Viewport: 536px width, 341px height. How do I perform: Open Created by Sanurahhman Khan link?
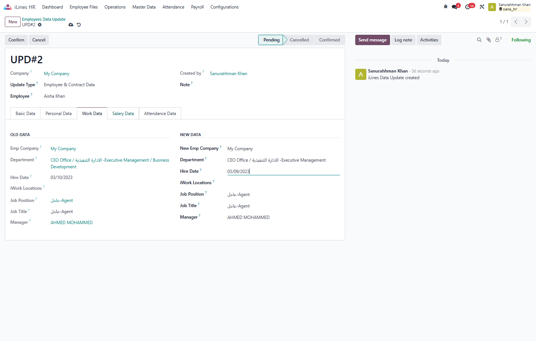(229, 74)
